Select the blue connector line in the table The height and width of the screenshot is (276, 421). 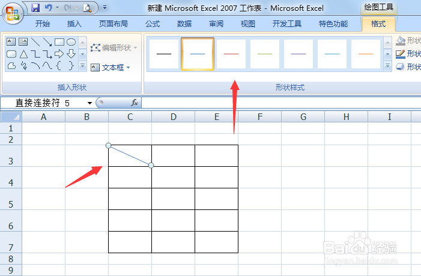pyautogui.click(x=130, y=155)
